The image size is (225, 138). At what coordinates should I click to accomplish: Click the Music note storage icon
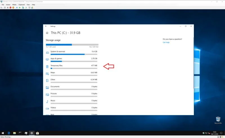[x=47, y=102]
